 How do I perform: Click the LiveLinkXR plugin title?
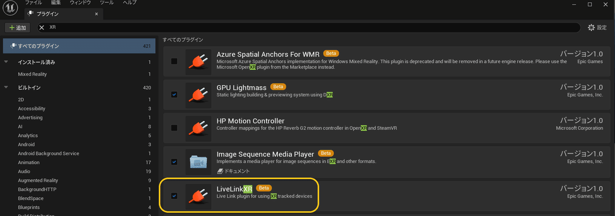pos(234,188)
